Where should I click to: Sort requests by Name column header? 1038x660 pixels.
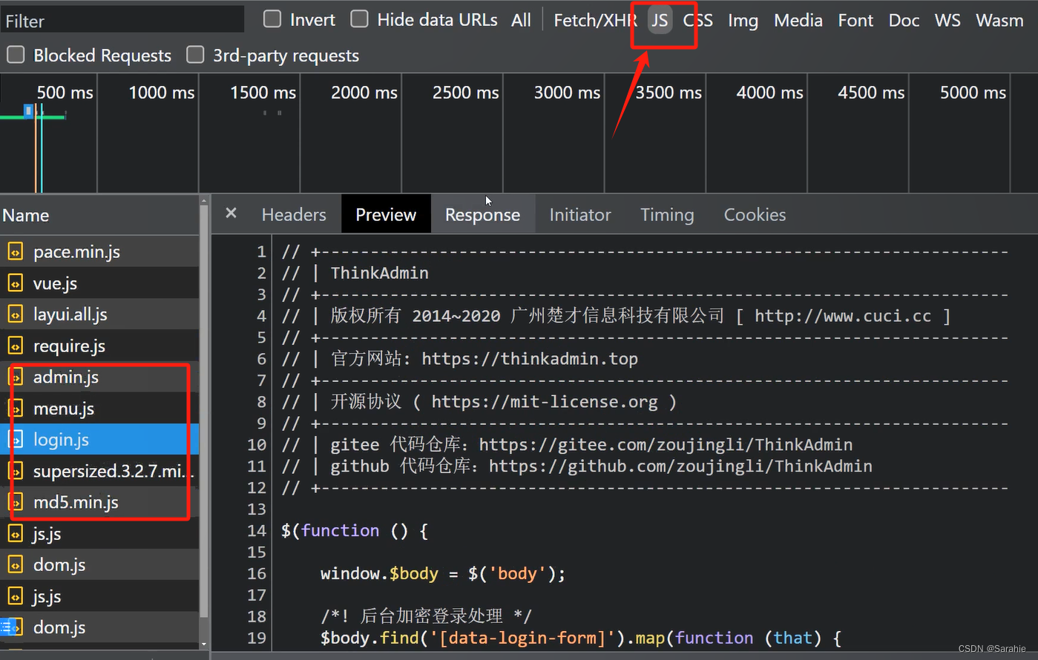click(x=99, y=215)
